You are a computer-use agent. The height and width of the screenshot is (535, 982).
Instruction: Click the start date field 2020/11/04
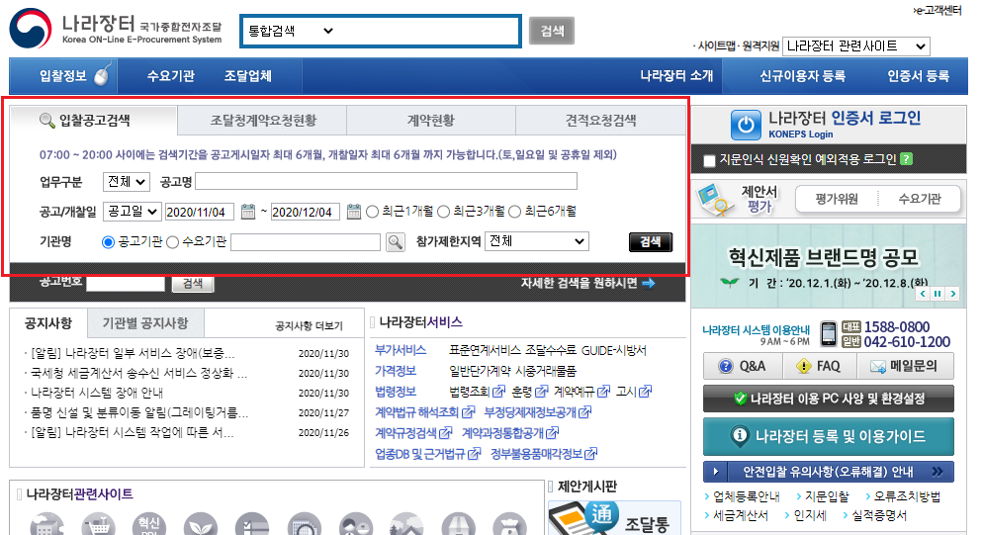(x=199, y=212)
